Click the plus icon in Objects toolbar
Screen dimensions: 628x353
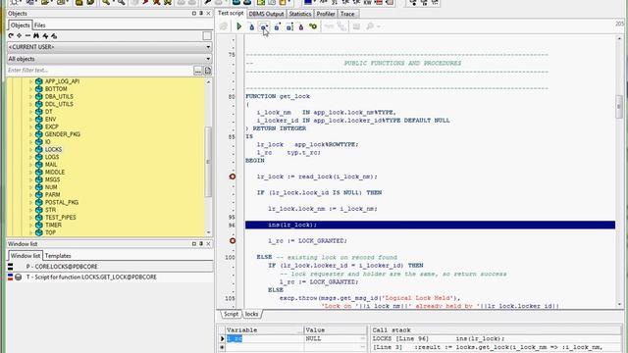[x=20, y=36]
